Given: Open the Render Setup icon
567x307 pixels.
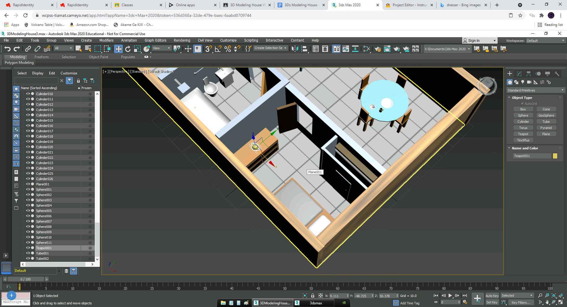Looking at the screenshot, I should click(x=378, y=49).
